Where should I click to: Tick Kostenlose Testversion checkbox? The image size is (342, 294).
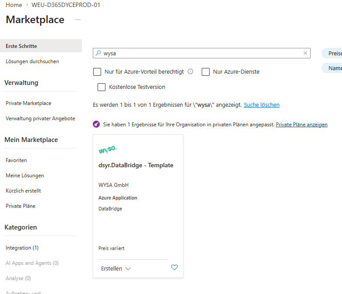(102, 87)
